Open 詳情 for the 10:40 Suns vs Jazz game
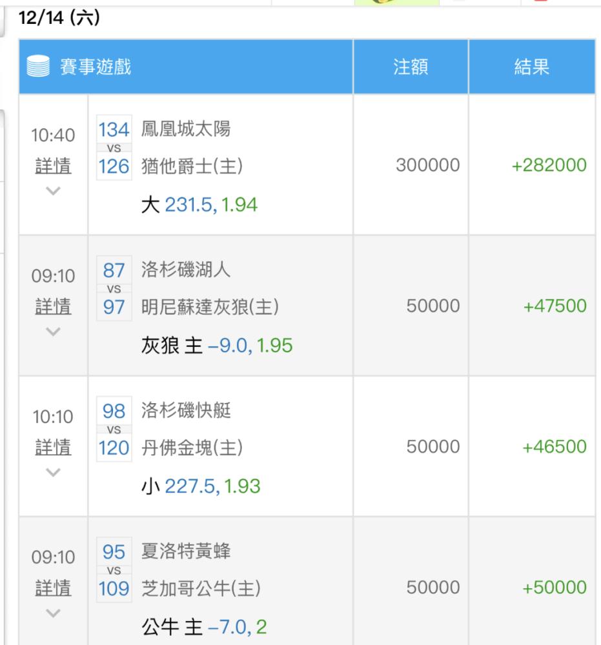This screenshot has width=601, height=645. (x=53, y=166)
